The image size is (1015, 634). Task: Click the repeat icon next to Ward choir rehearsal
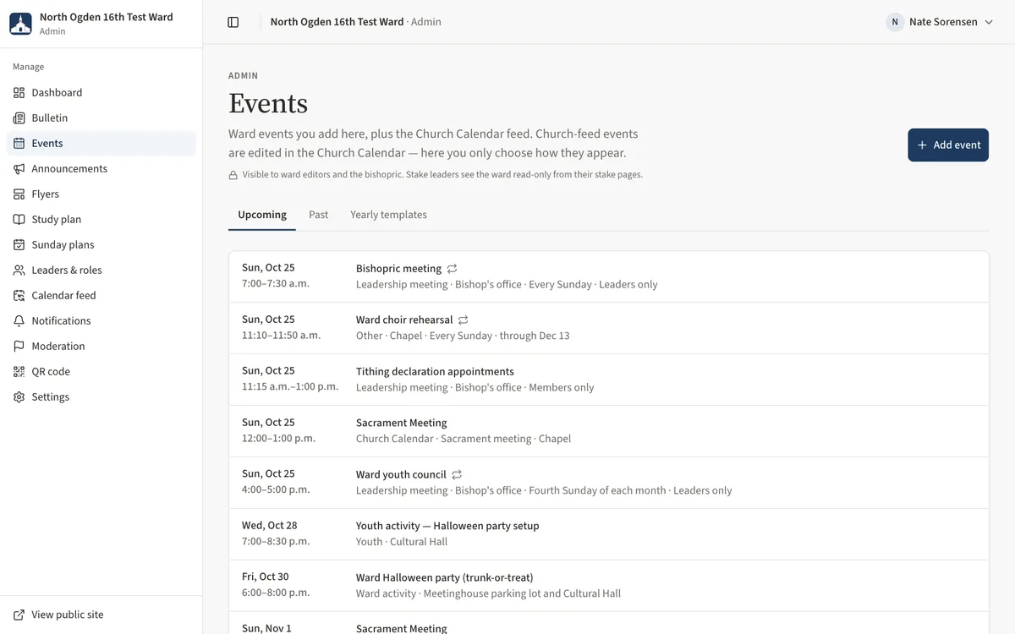pyautogui.click(x=464, y=320)
